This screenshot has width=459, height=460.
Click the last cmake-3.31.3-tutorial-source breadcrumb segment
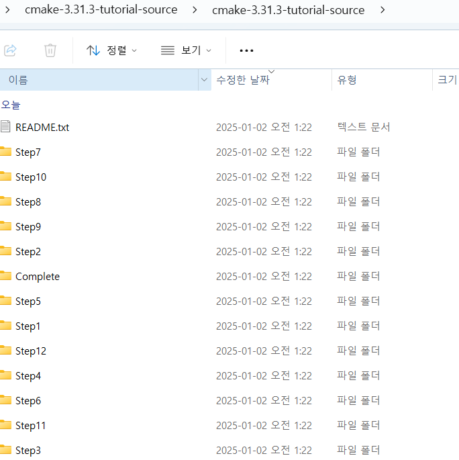(288, 10)
